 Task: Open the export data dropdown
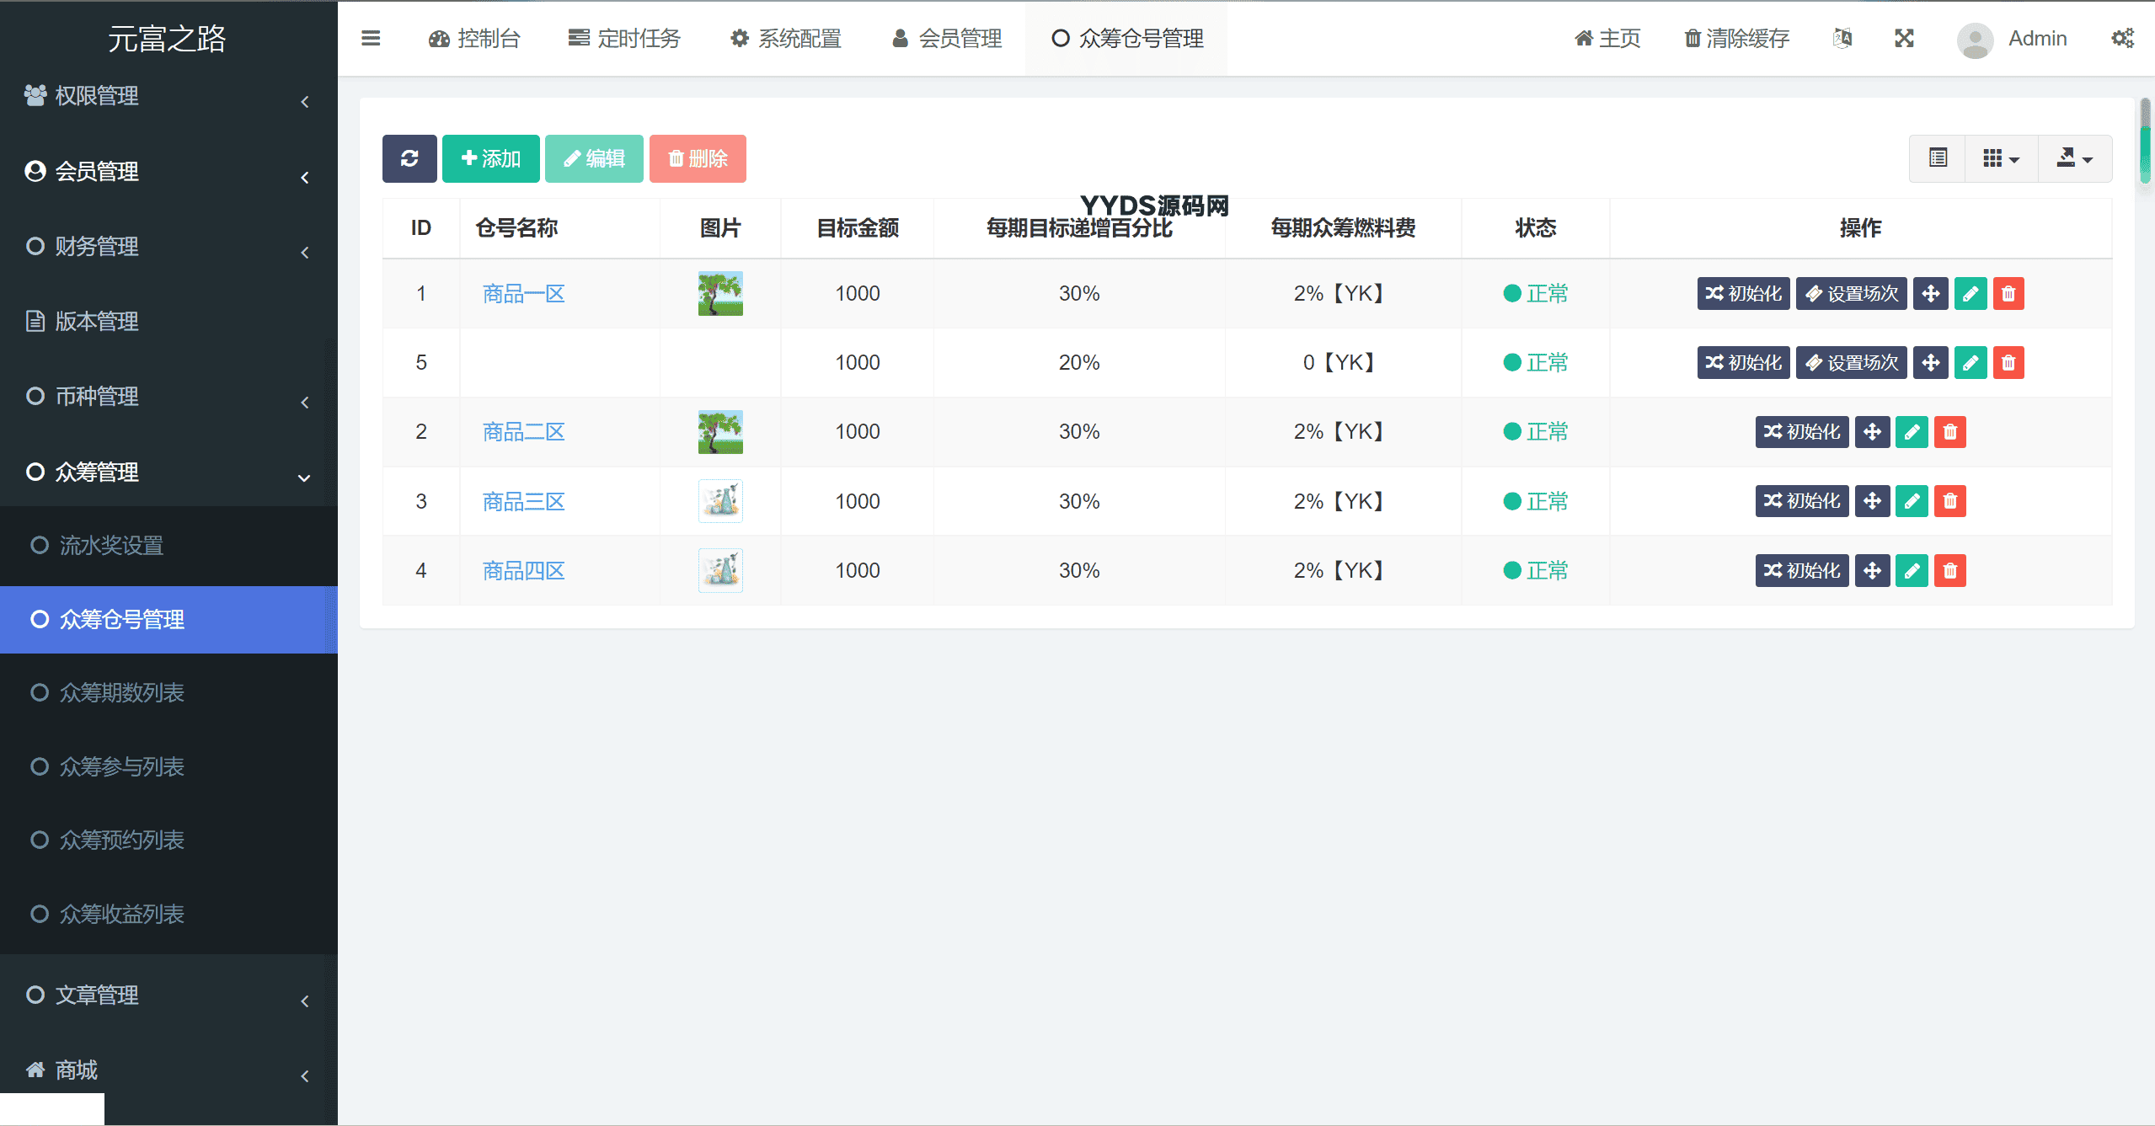[x=2074, y=158]
